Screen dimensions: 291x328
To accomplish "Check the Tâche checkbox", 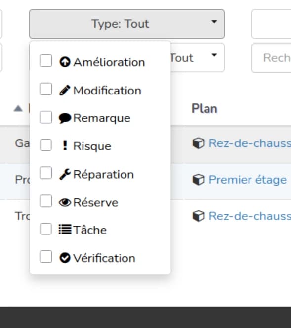I will (x=46, y=229).
